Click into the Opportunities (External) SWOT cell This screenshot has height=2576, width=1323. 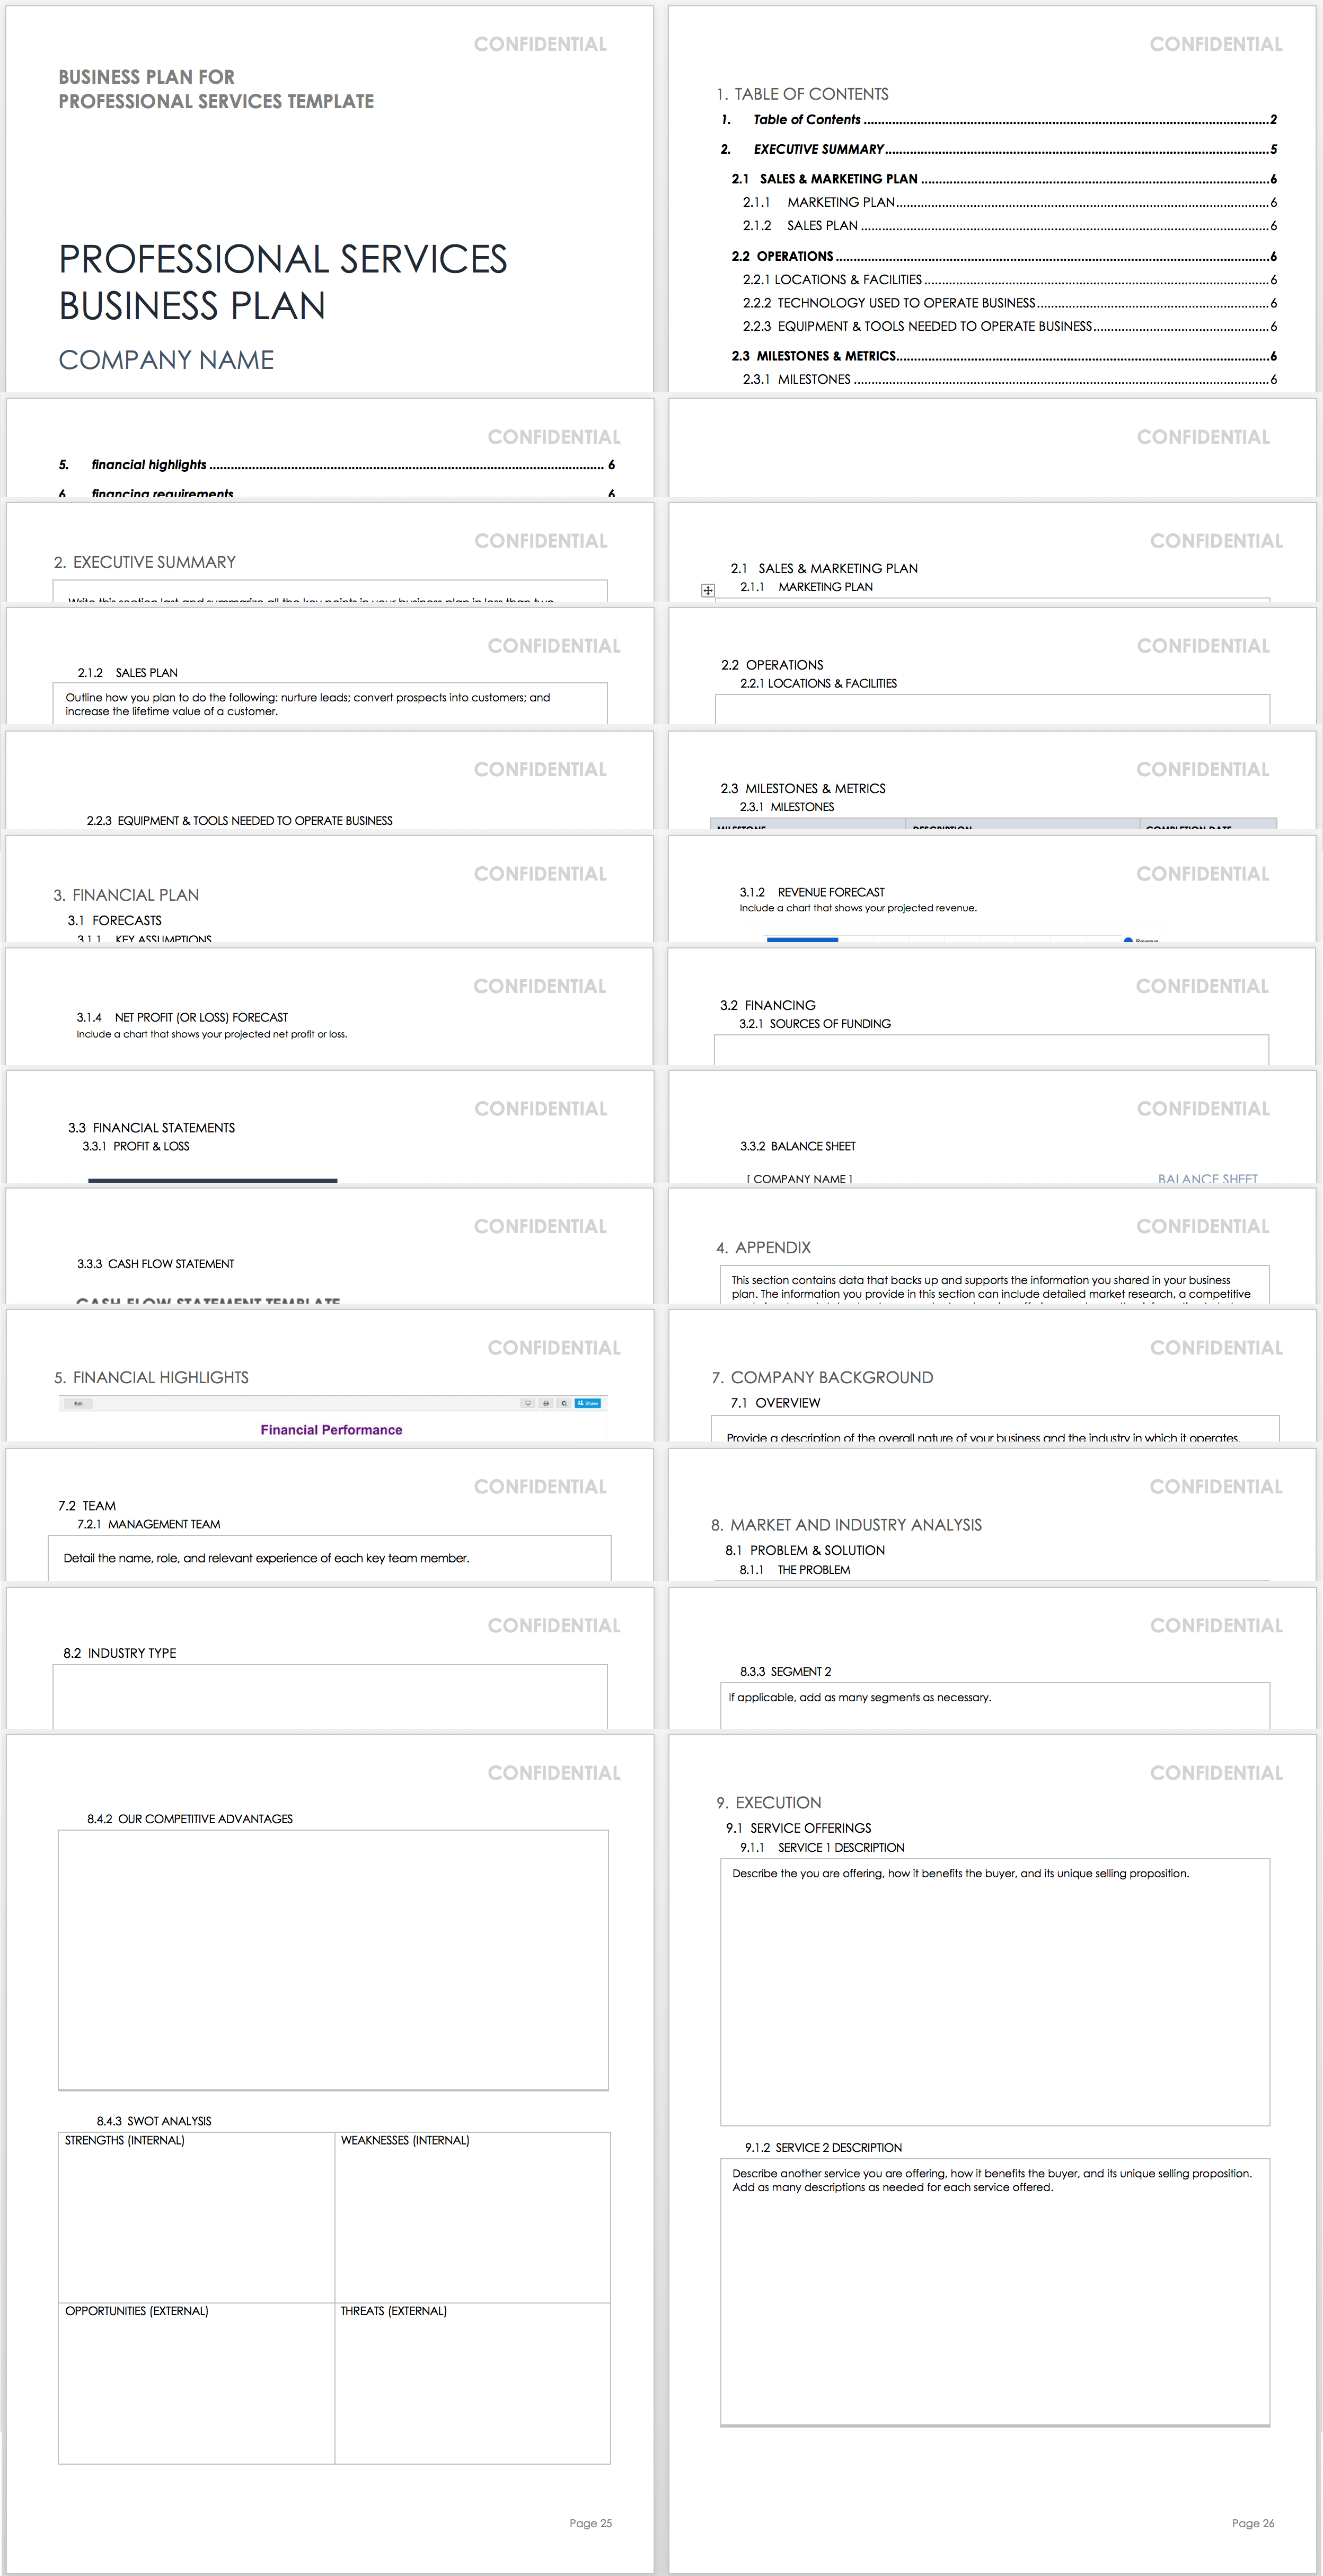point(196,2390)
